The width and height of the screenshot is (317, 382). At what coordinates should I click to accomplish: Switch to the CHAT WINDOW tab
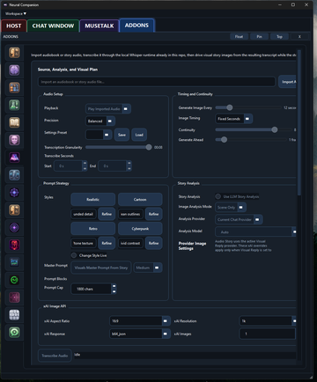pos(53,26)
